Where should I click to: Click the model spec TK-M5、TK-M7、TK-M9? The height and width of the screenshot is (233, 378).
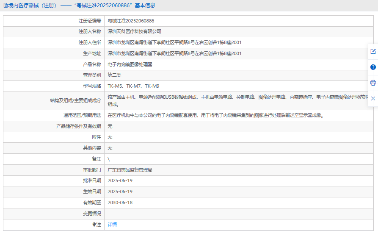(x=133, y=86)
